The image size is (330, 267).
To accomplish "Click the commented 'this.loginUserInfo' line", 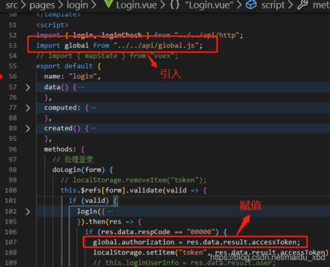I will pyautogui.click(x=184, y=263).
